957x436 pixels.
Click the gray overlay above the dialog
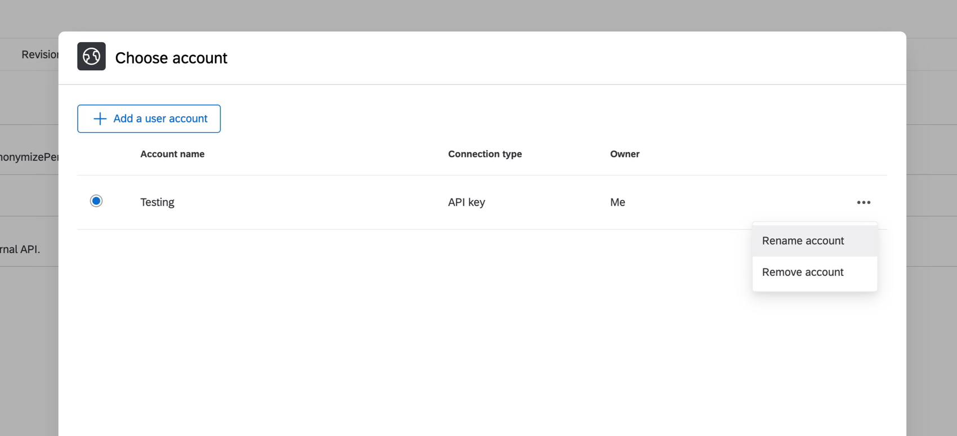(479, 15)
